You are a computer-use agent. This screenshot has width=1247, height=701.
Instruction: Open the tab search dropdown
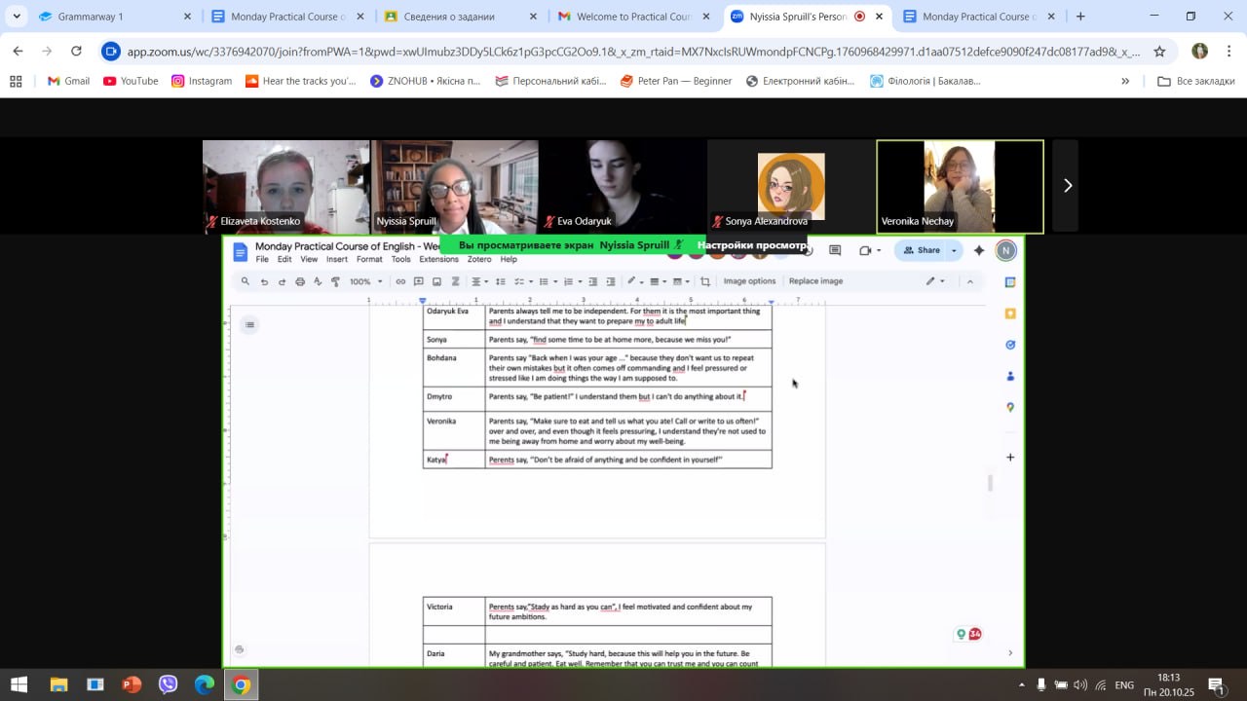(x=17, y=17)
